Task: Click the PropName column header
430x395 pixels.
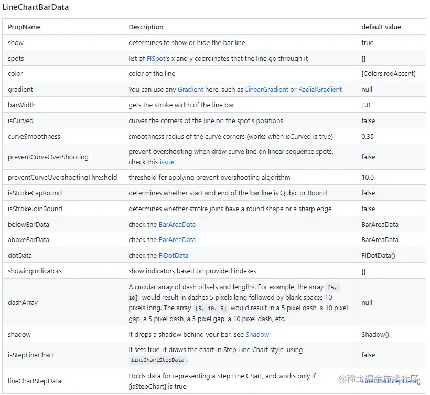Action: tap(24, 27)
